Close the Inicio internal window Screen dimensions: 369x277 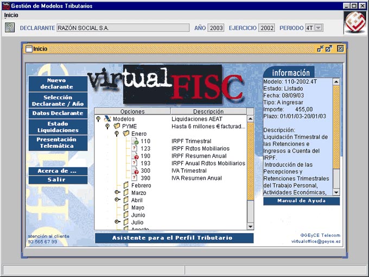point(340,48)
